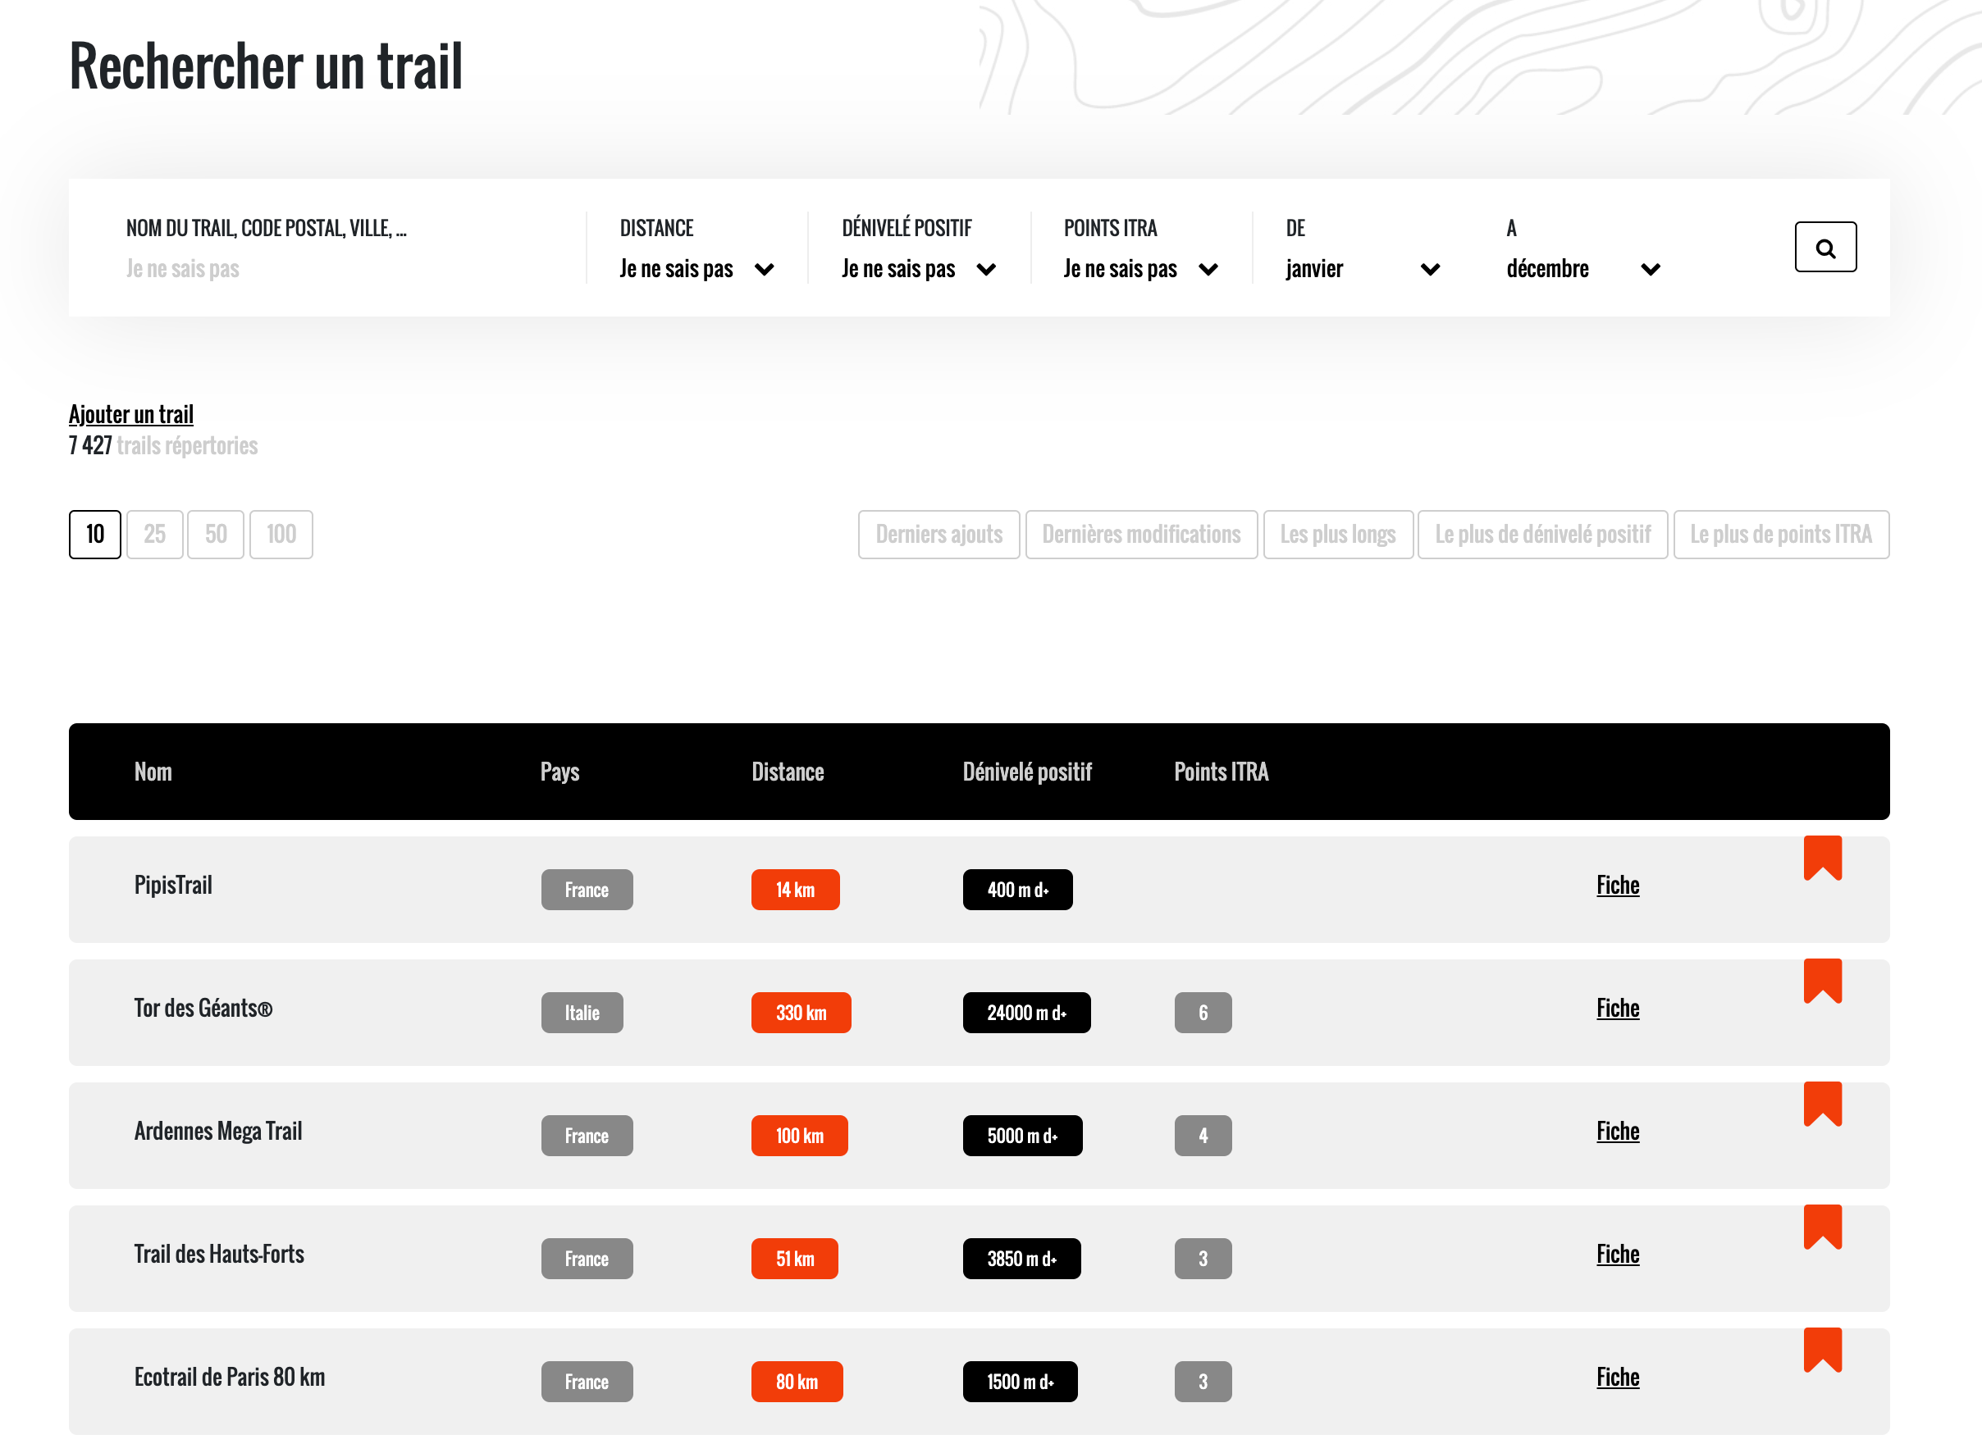Show 50 results per page

(215, 534)
